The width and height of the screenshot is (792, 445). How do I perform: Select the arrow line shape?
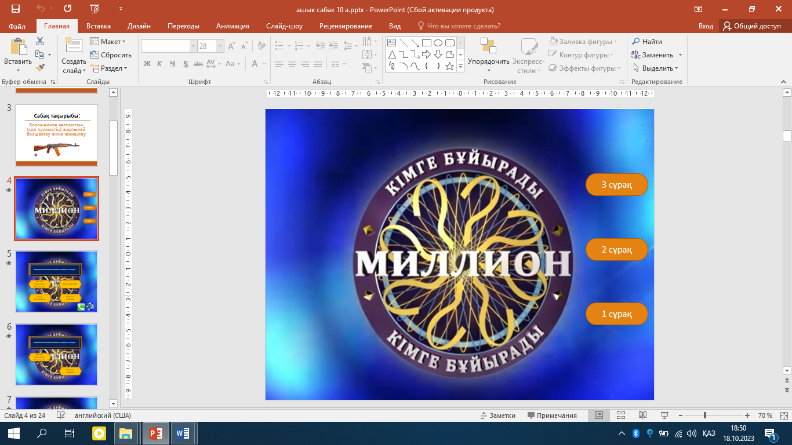(415, 42)
